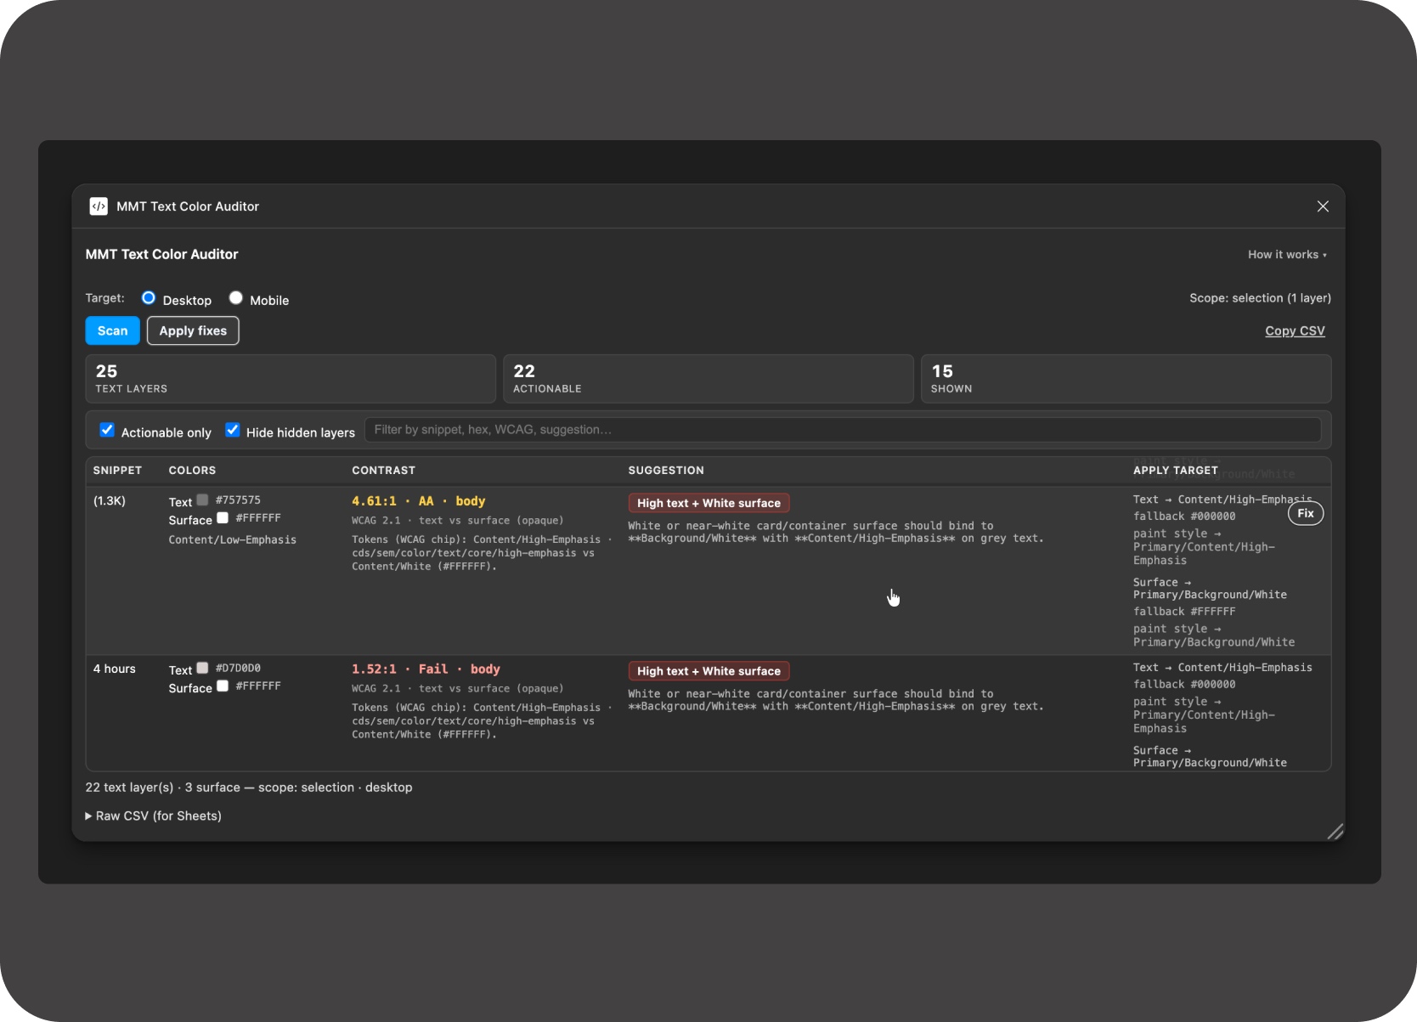Click the High text + White surface tag in (1.3K) row
Viewport: 1417px width, 1022px height.
point(708,503)
